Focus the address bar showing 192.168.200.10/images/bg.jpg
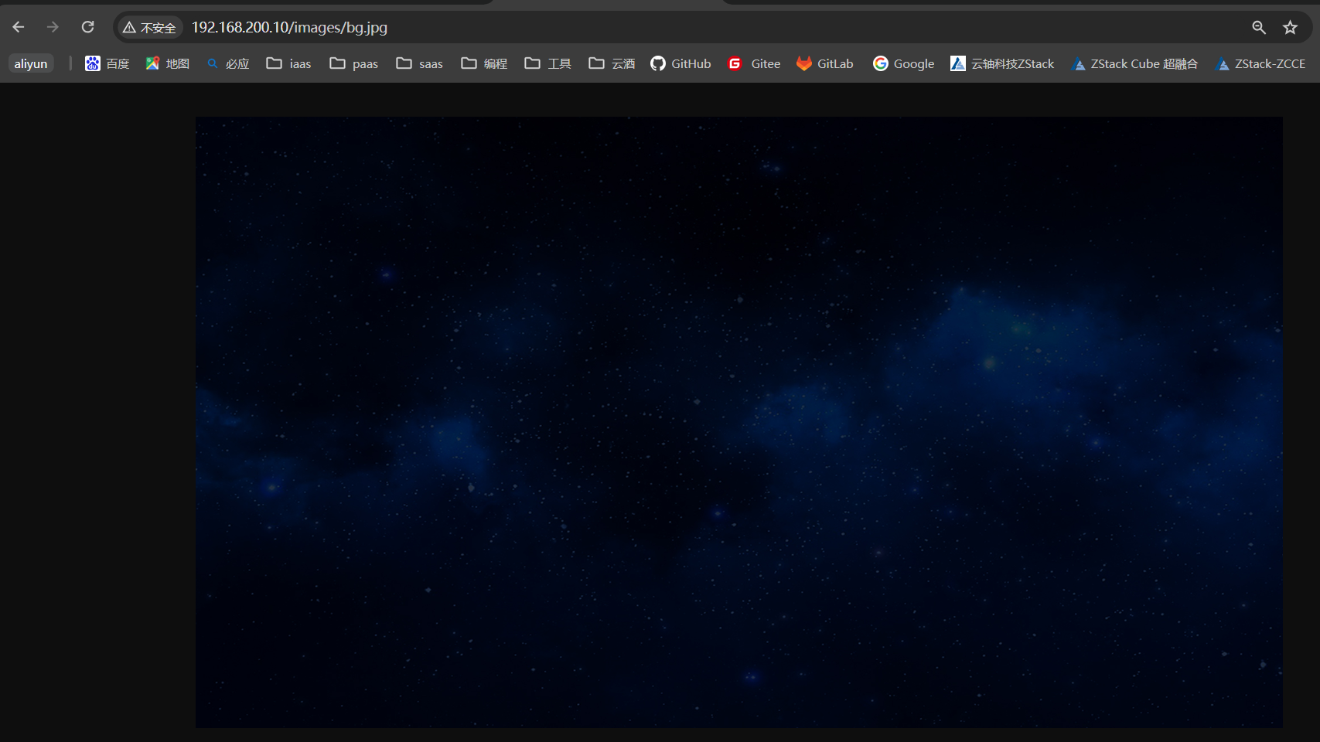Viewport: 1320px width, 742px height. [711, 27]
